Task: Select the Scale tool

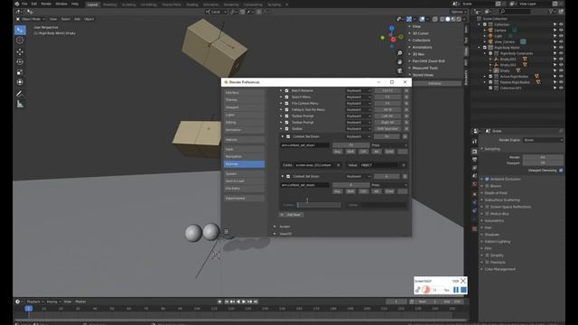Action: [20, 72]
